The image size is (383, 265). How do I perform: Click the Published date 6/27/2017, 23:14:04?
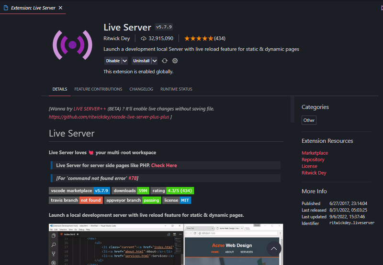coord(348,203)
